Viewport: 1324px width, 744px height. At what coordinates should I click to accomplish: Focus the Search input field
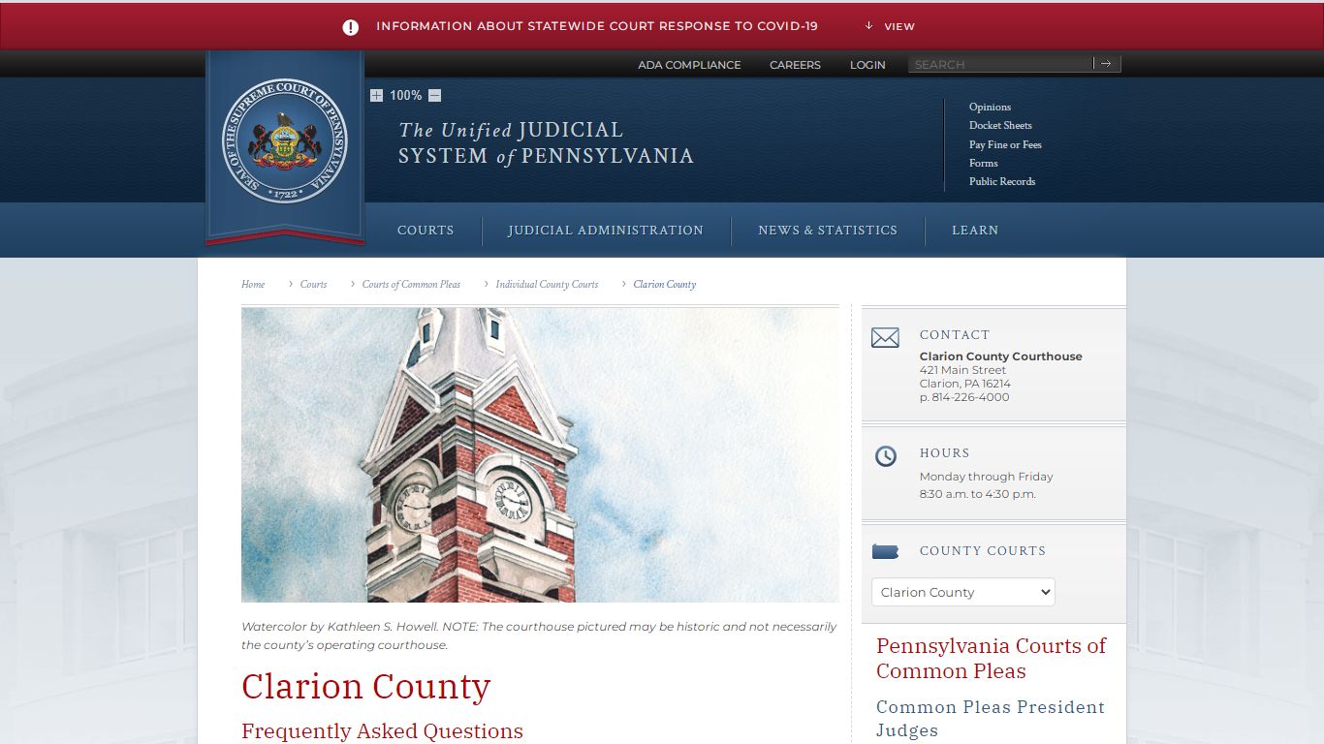click(x=1000, y=64)
